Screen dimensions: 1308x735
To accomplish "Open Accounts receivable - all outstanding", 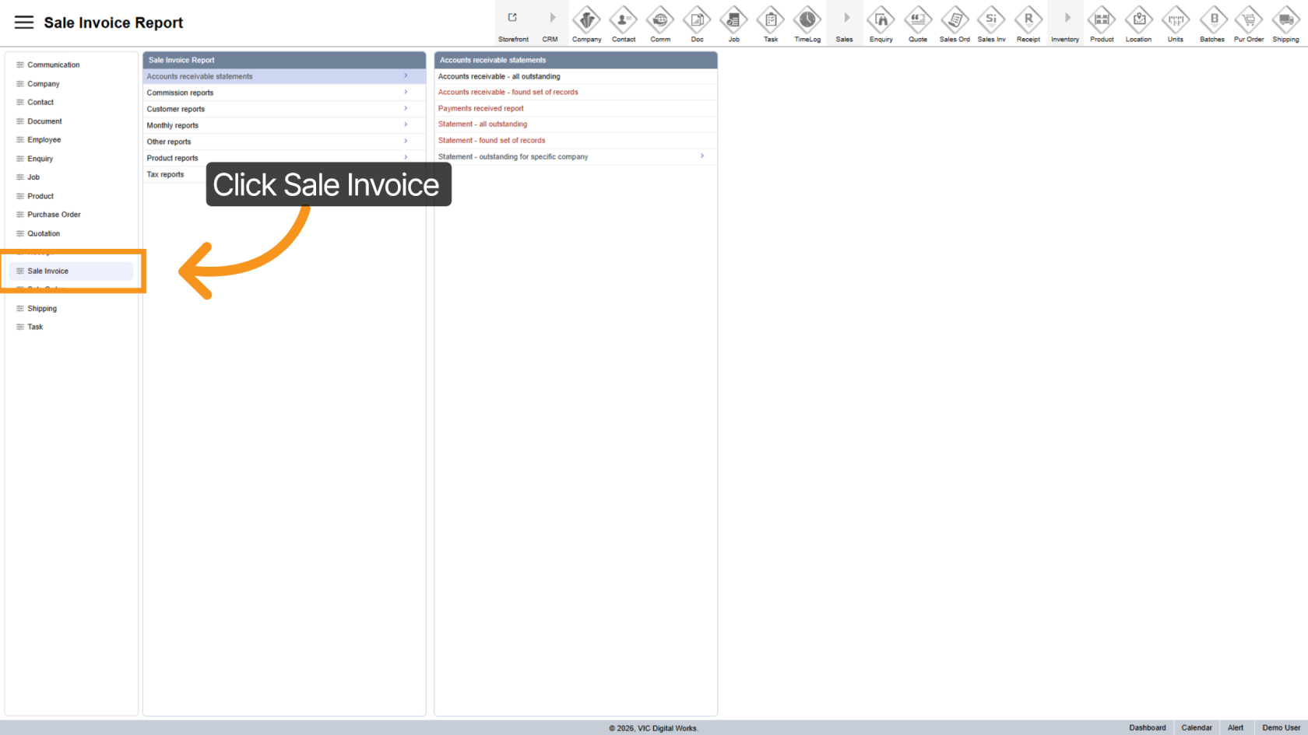I will [x=499, y=76].
